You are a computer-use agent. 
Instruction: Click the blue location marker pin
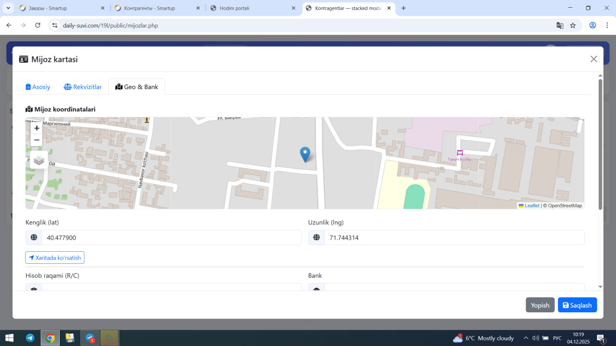click(305, 154)
